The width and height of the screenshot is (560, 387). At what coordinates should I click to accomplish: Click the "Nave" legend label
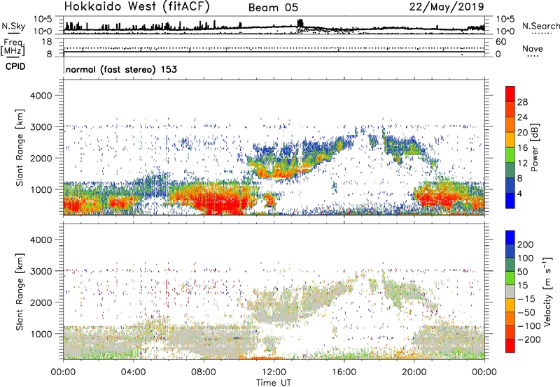coord(533,48)
